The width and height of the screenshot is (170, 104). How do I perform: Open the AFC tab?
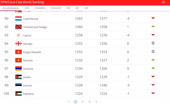(x=77, y=8)
